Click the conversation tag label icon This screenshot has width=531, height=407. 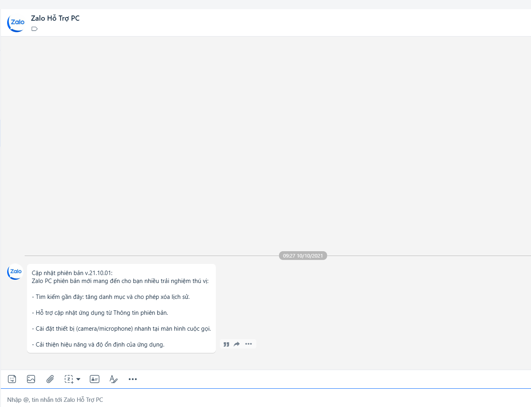(x=35, y=29)
